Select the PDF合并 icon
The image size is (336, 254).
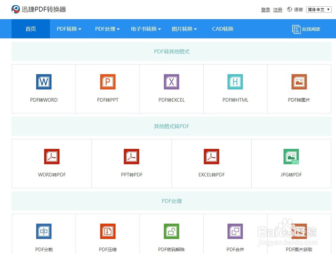tap(235, 231)
